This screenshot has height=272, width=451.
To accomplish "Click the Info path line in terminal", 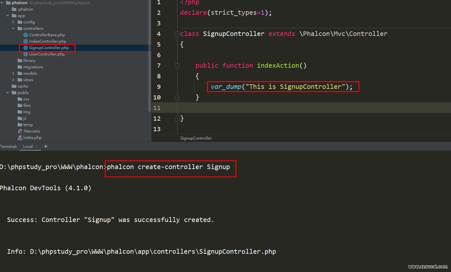I will (x=142, y=251).
